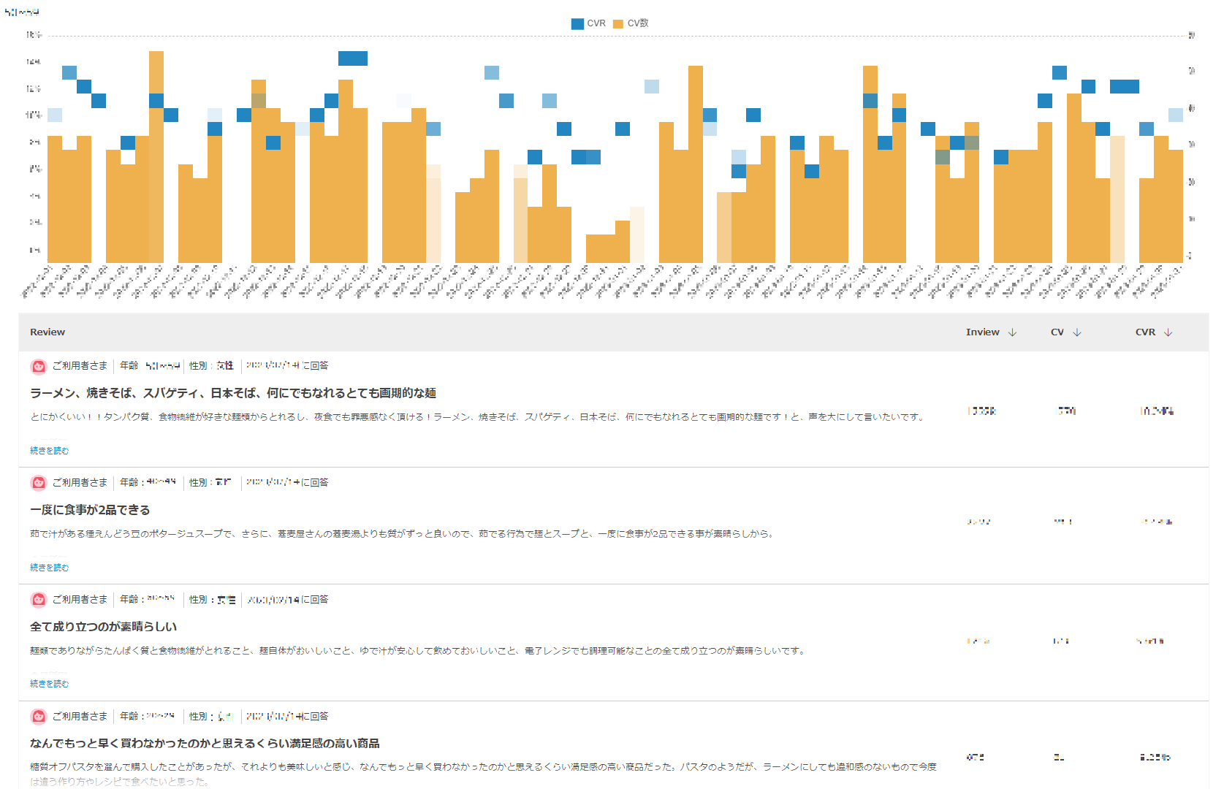Expand 続きを読む under the 全て成り立つのが素晴らしい review
Viewport: 1224px width, 789px height.
(49, 684)
